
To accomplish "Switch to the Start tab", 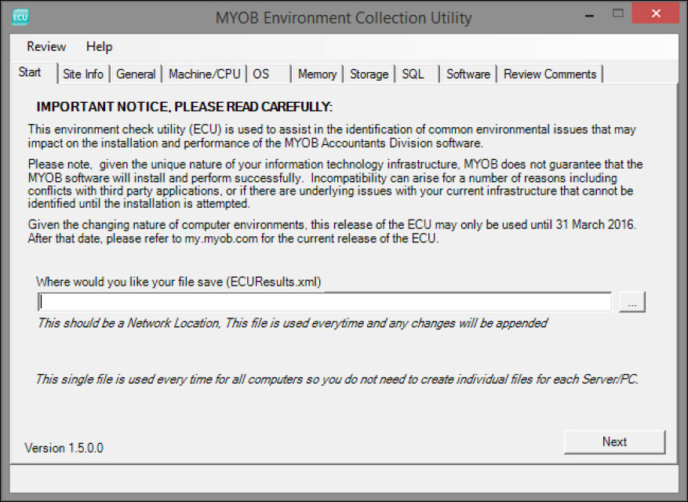I will [30, 72].
